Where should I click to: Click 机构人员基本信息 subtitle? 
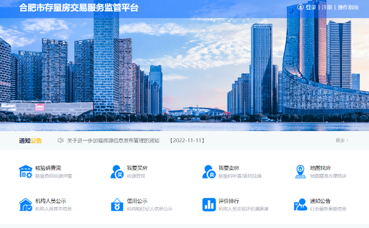[54, 209]
